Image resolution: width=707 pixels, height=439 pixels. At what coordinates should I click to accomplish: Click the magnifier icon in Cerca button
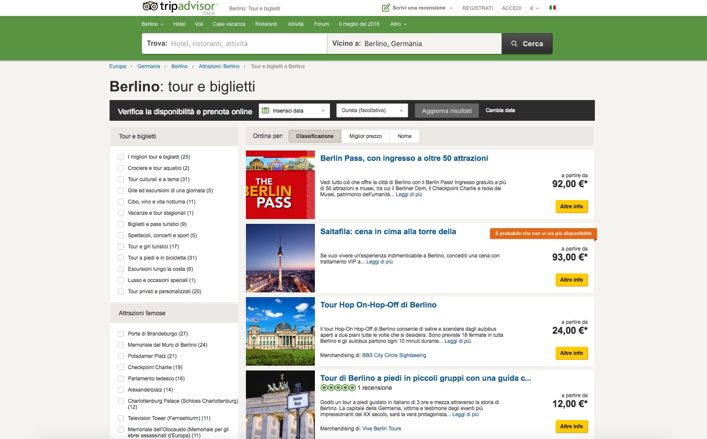click(514, 44)
